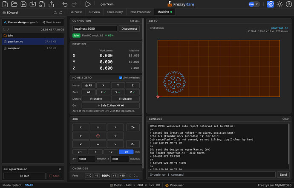
Task: Click the Z jog feed rate field
Action: click(x=120, y=159)
